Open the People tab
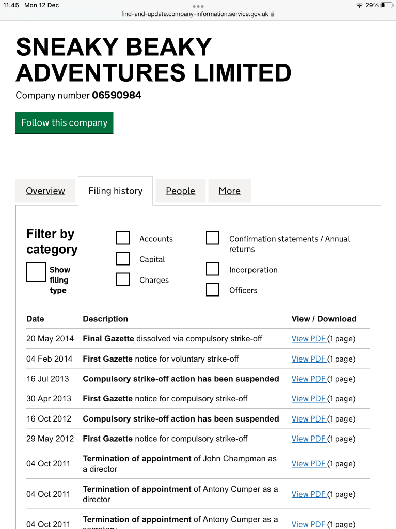396x529 pixels. click(x=180, y=191)
